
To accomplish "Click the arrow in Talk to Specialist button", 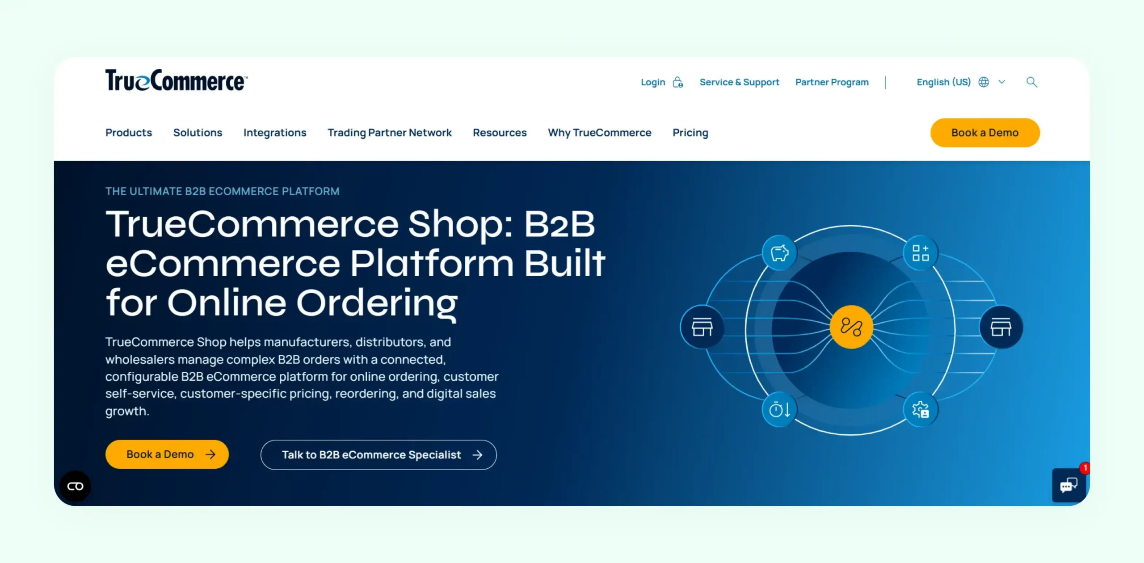I will click(478, 455).
